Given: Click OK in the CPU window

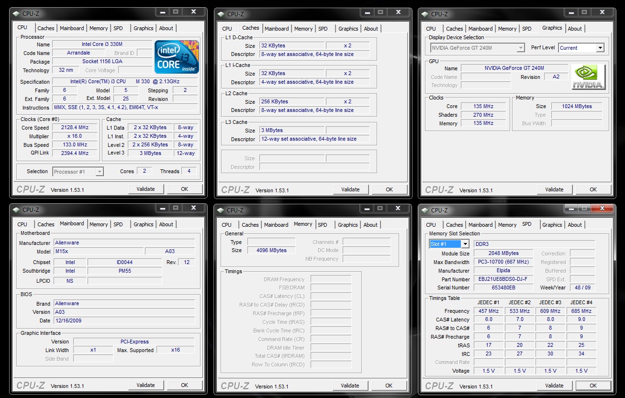Looking at the screenshot, I should coord(185,189).
